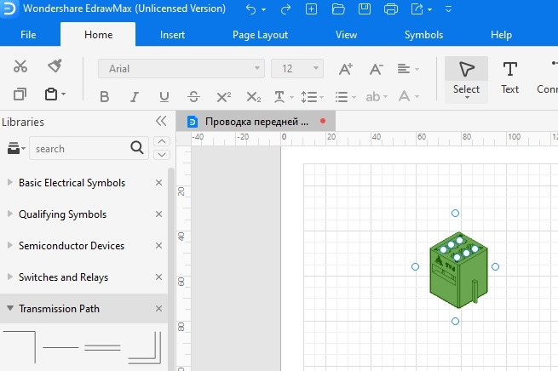
Task: Click the Cut scissors icon
Action: 21,66
